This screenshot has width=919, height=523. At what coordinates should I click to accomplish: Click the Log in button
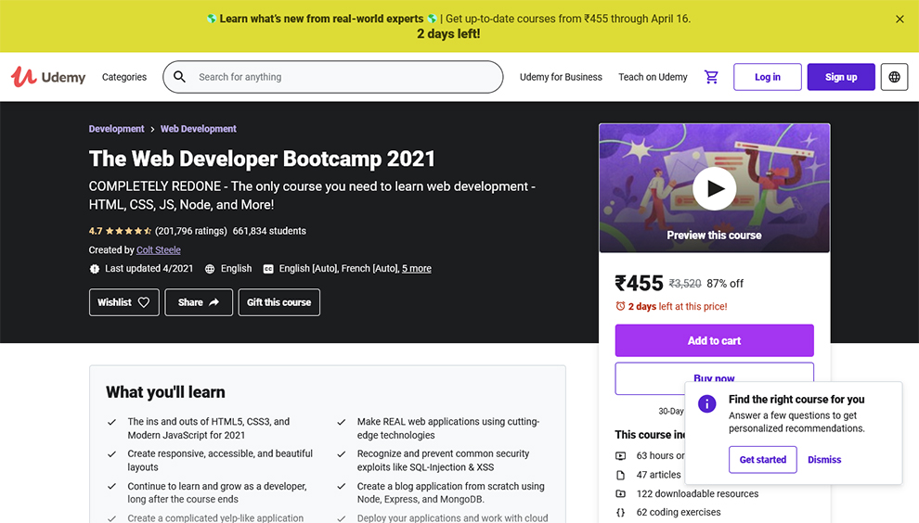click(767, 77)
